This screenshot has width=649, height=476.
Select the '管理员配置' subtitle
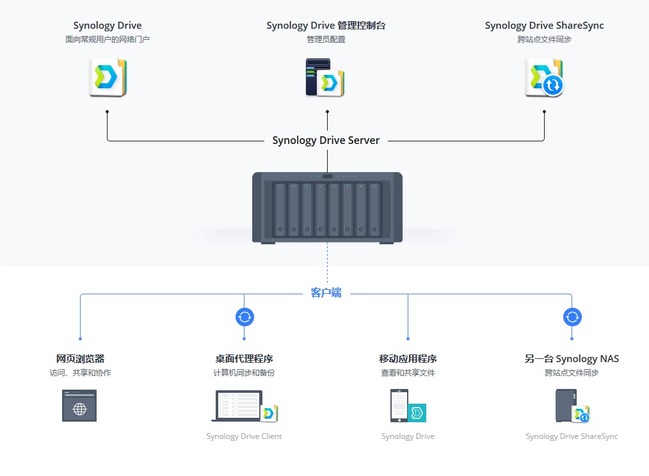tap(326, 39)
